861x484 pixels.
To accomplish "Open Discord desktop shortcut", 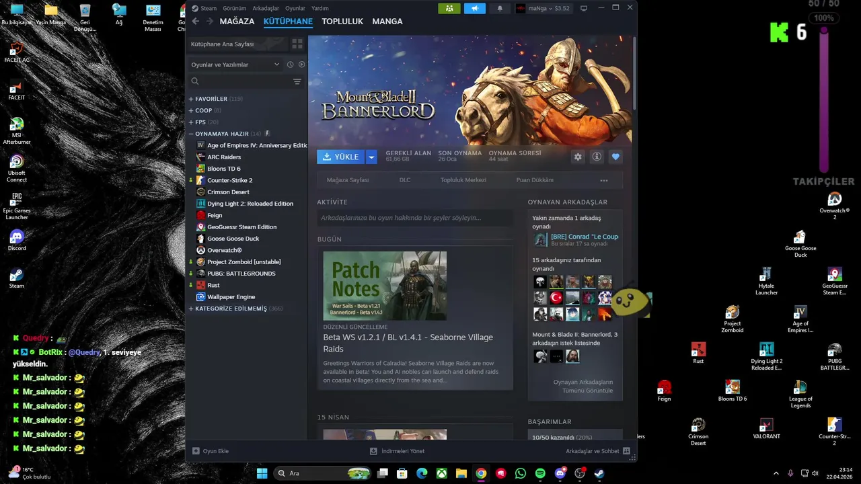I will click(x=17, y=240).
